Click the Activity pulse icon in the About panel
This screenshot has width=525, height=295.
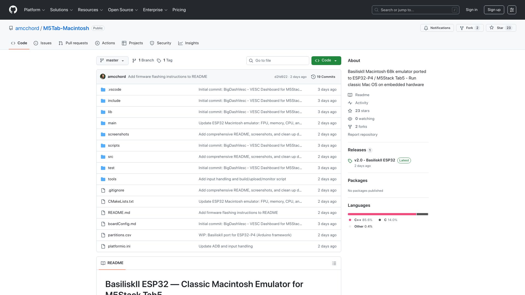[x=350, y=103]
